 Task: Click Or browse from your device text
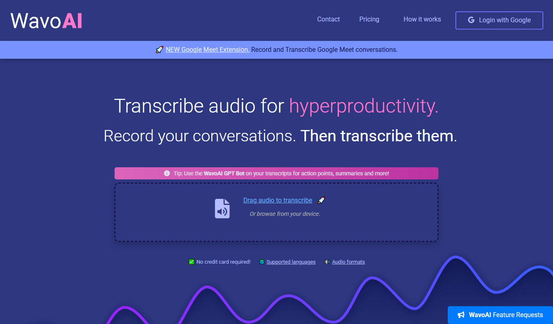(x=285, y=214)
